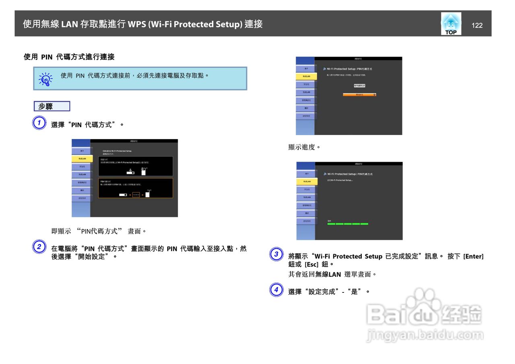Click the projector illustration in the PIN方式 panel

coord(123,195)
